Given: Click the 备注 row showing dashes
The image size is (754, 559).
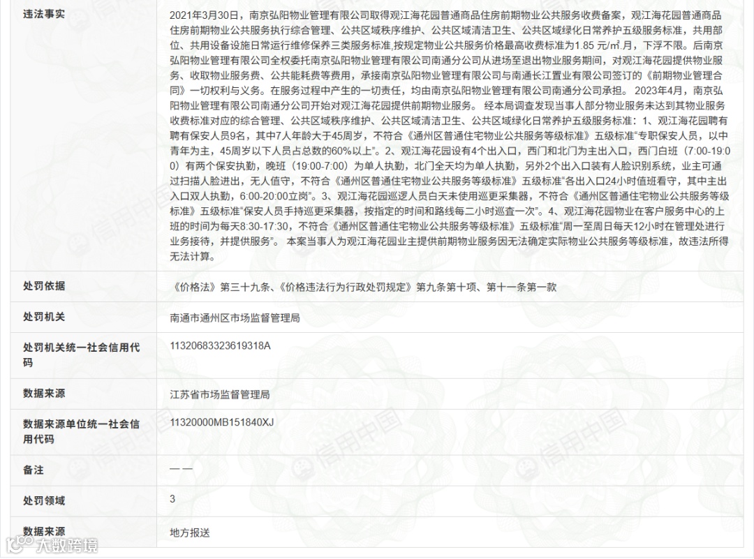Looking at the screenshot, I should [x=180, y=470].
